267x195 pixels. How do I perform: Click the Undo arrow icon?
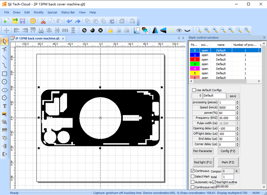click(69, 21)
